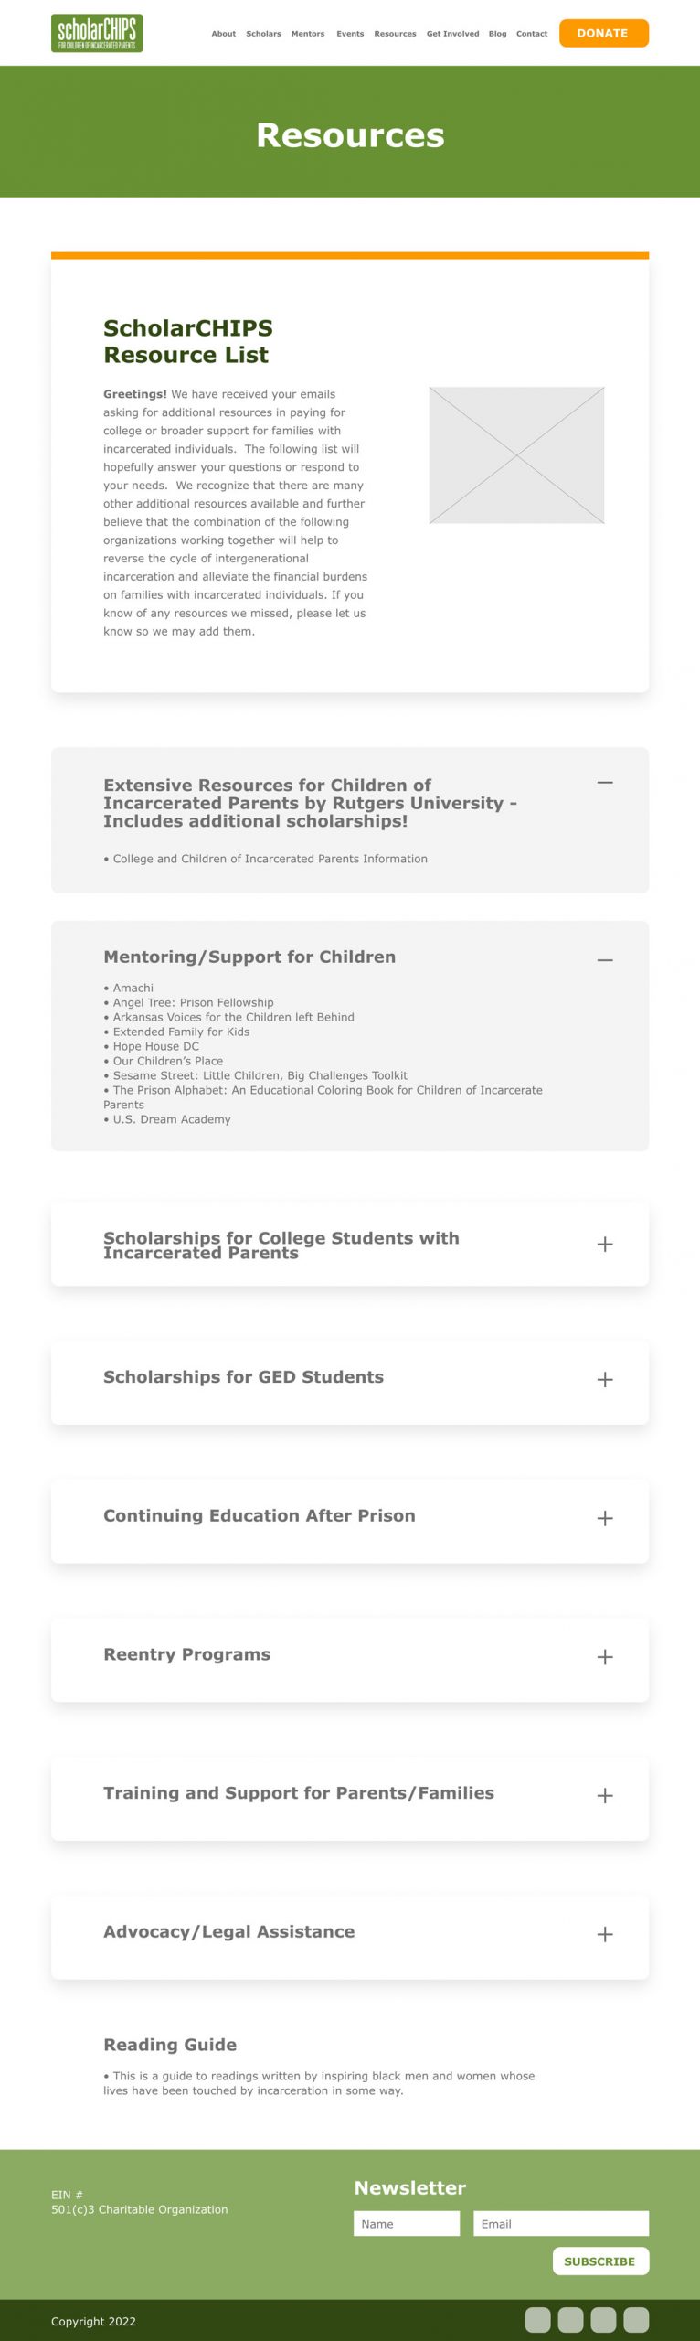Image resolution: width=700 pixels, height=2341 pixels.
Task: Open the Hope House DC link
Action: coord(155,1046)
